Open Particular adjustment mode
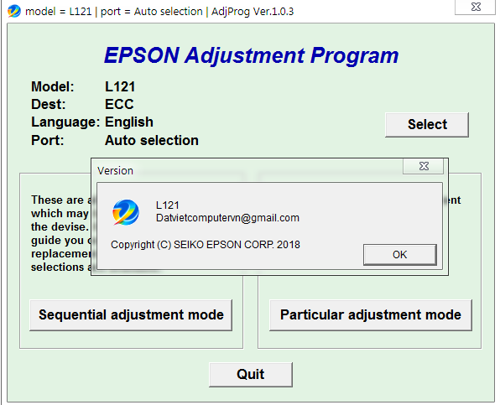This screenshot has width=500, height=405. point(371,314)
